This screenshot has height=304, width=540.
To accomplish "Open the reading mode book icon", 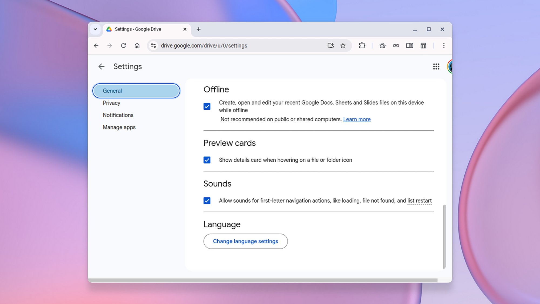I will (x=409, y=46).
